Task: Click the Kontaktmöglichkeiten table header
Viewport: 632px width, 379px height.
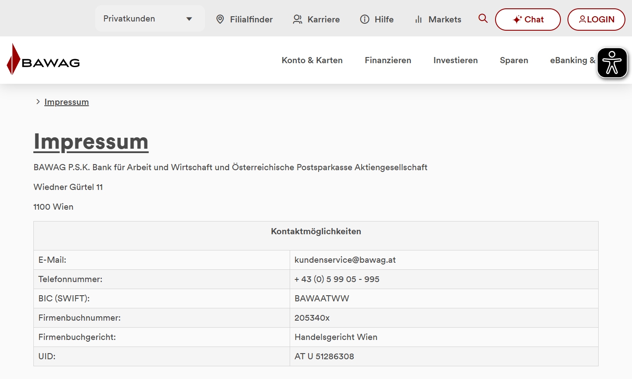Action: coord(316,236)
